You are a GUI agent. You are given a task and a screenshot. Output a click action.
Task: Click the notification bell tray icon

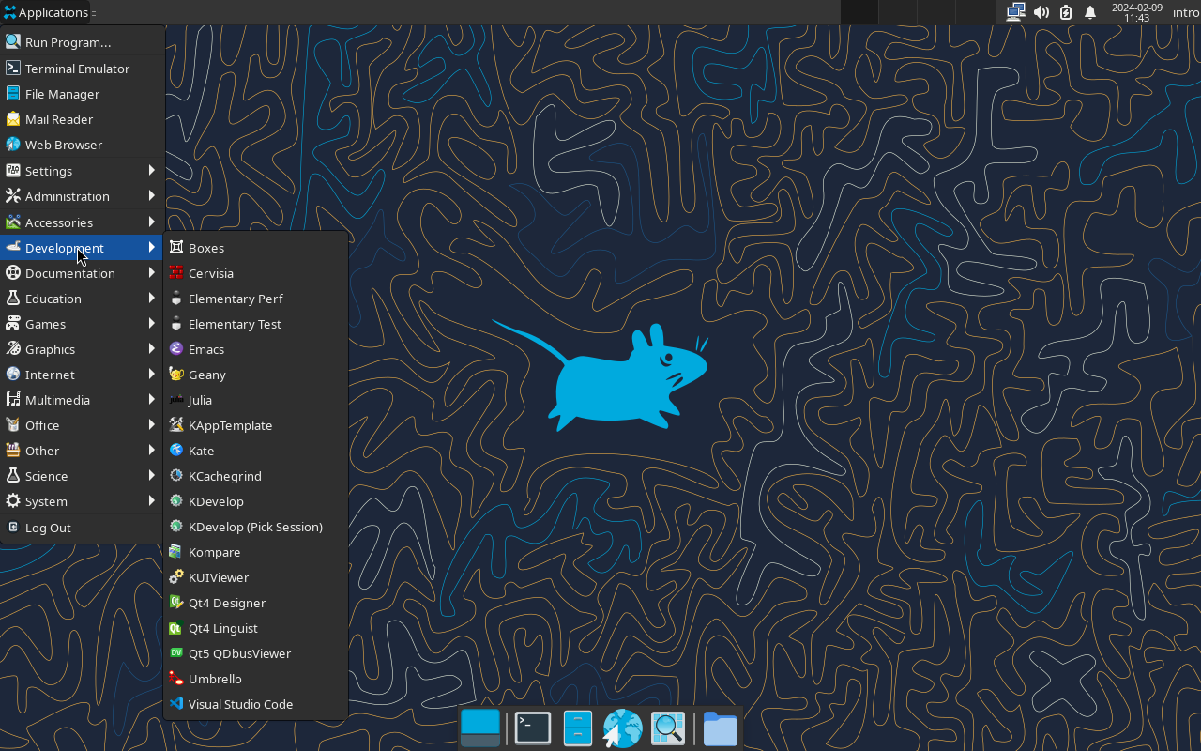click(x=1090, y=12)
